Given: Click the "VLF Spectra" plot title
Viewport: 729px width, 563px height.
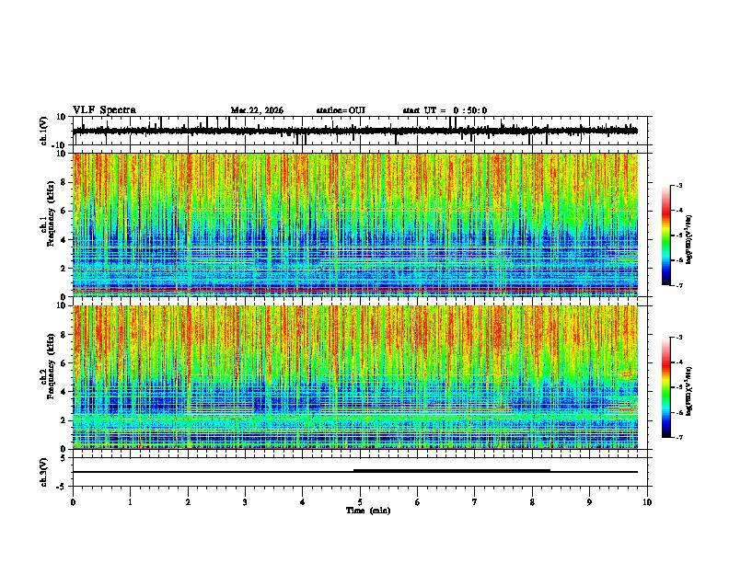Looking at the screenshot, I should (104, 110).
